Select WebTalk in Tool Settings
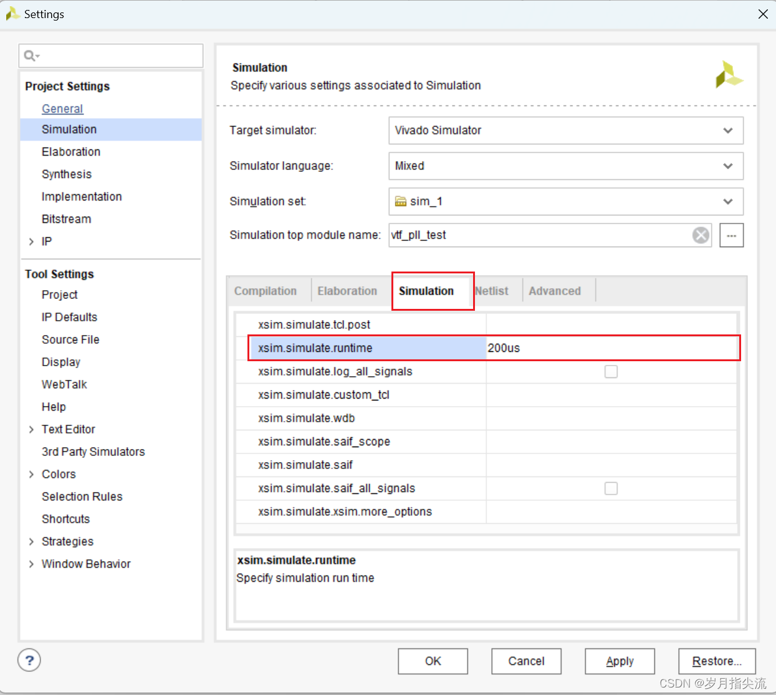The width and height of the screenshot is (776, 695). point(64,384)
